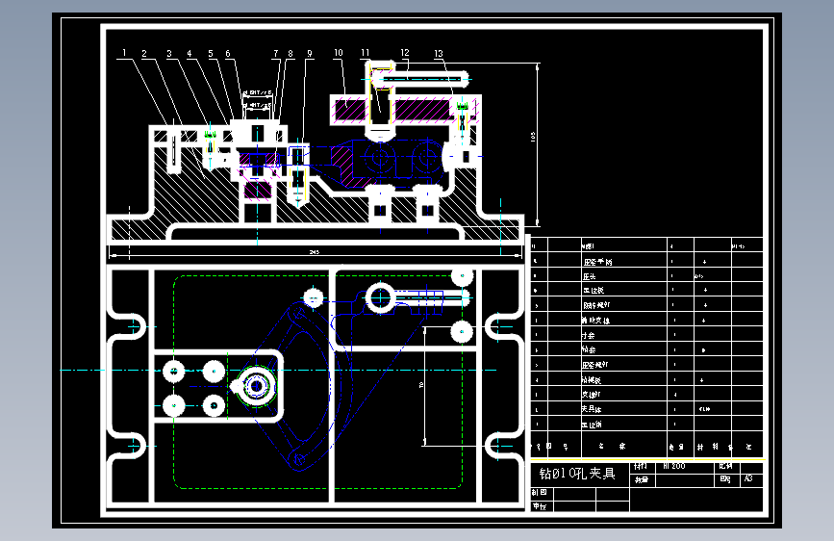Click the 105 overall height dimension
Image resolution: width=834 pixels, height=541 pixels.
pyautogui.click(x=533, y=137)
